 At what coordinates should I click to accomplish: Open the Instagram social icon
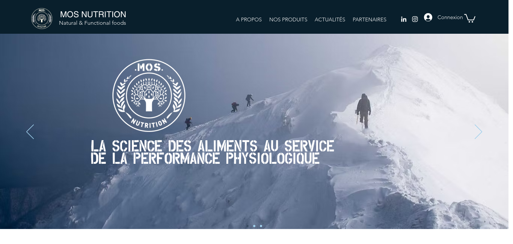pos(415,19)
